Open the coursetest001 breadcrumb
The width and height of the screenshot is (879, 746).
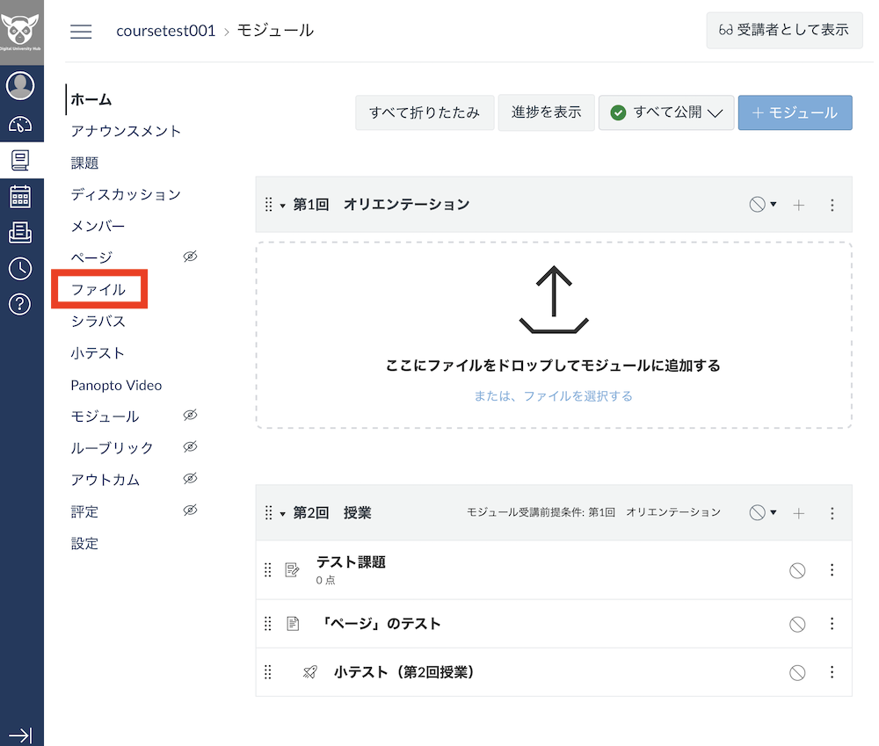[165, 30]
